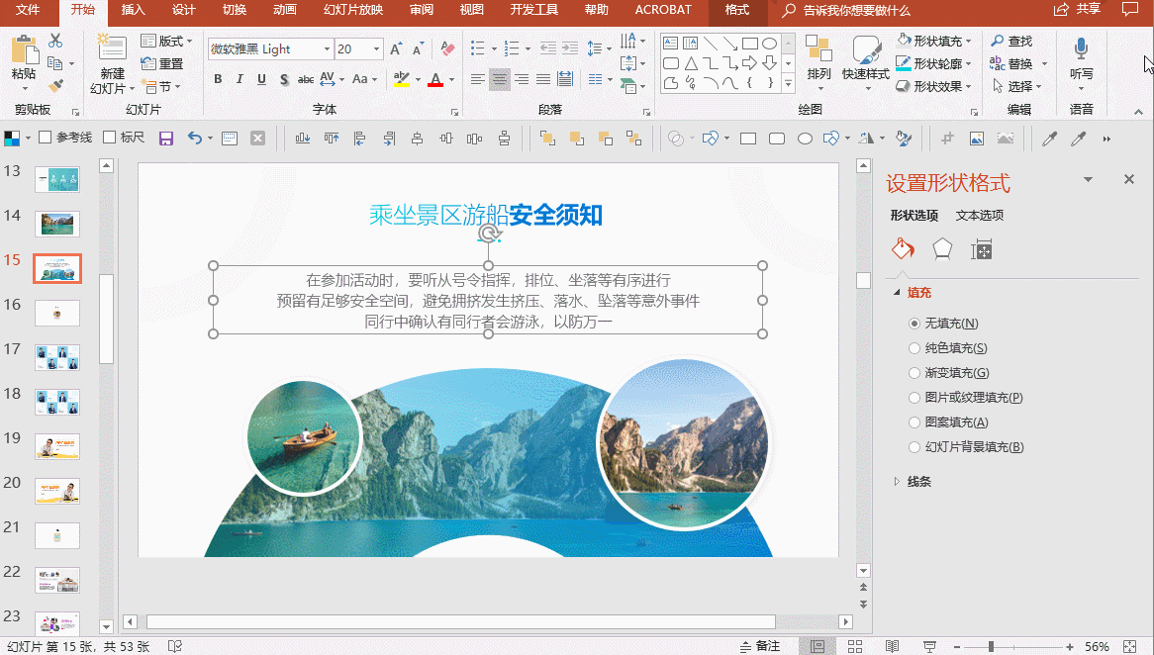Open the 文件 File menu
Viewport: 1154px width, 655px height.
click(x=28, y=10)
